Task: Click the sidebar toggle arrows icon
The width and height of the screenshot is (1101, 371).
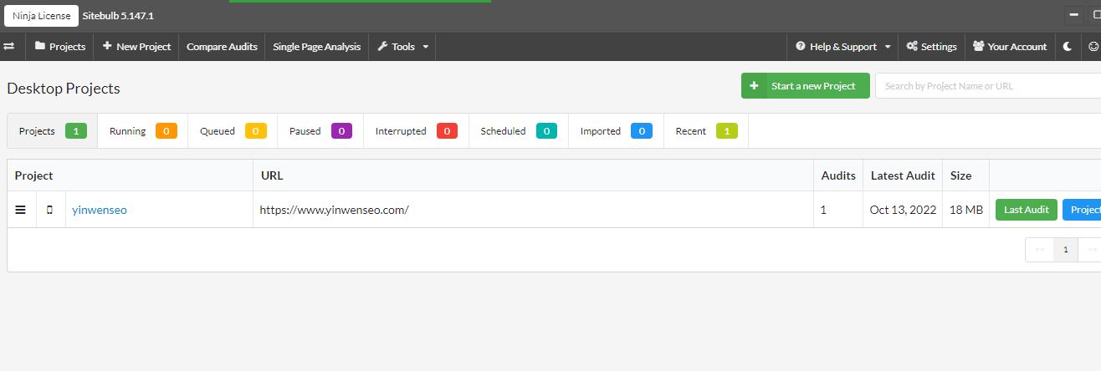Action: pos(9,47)
